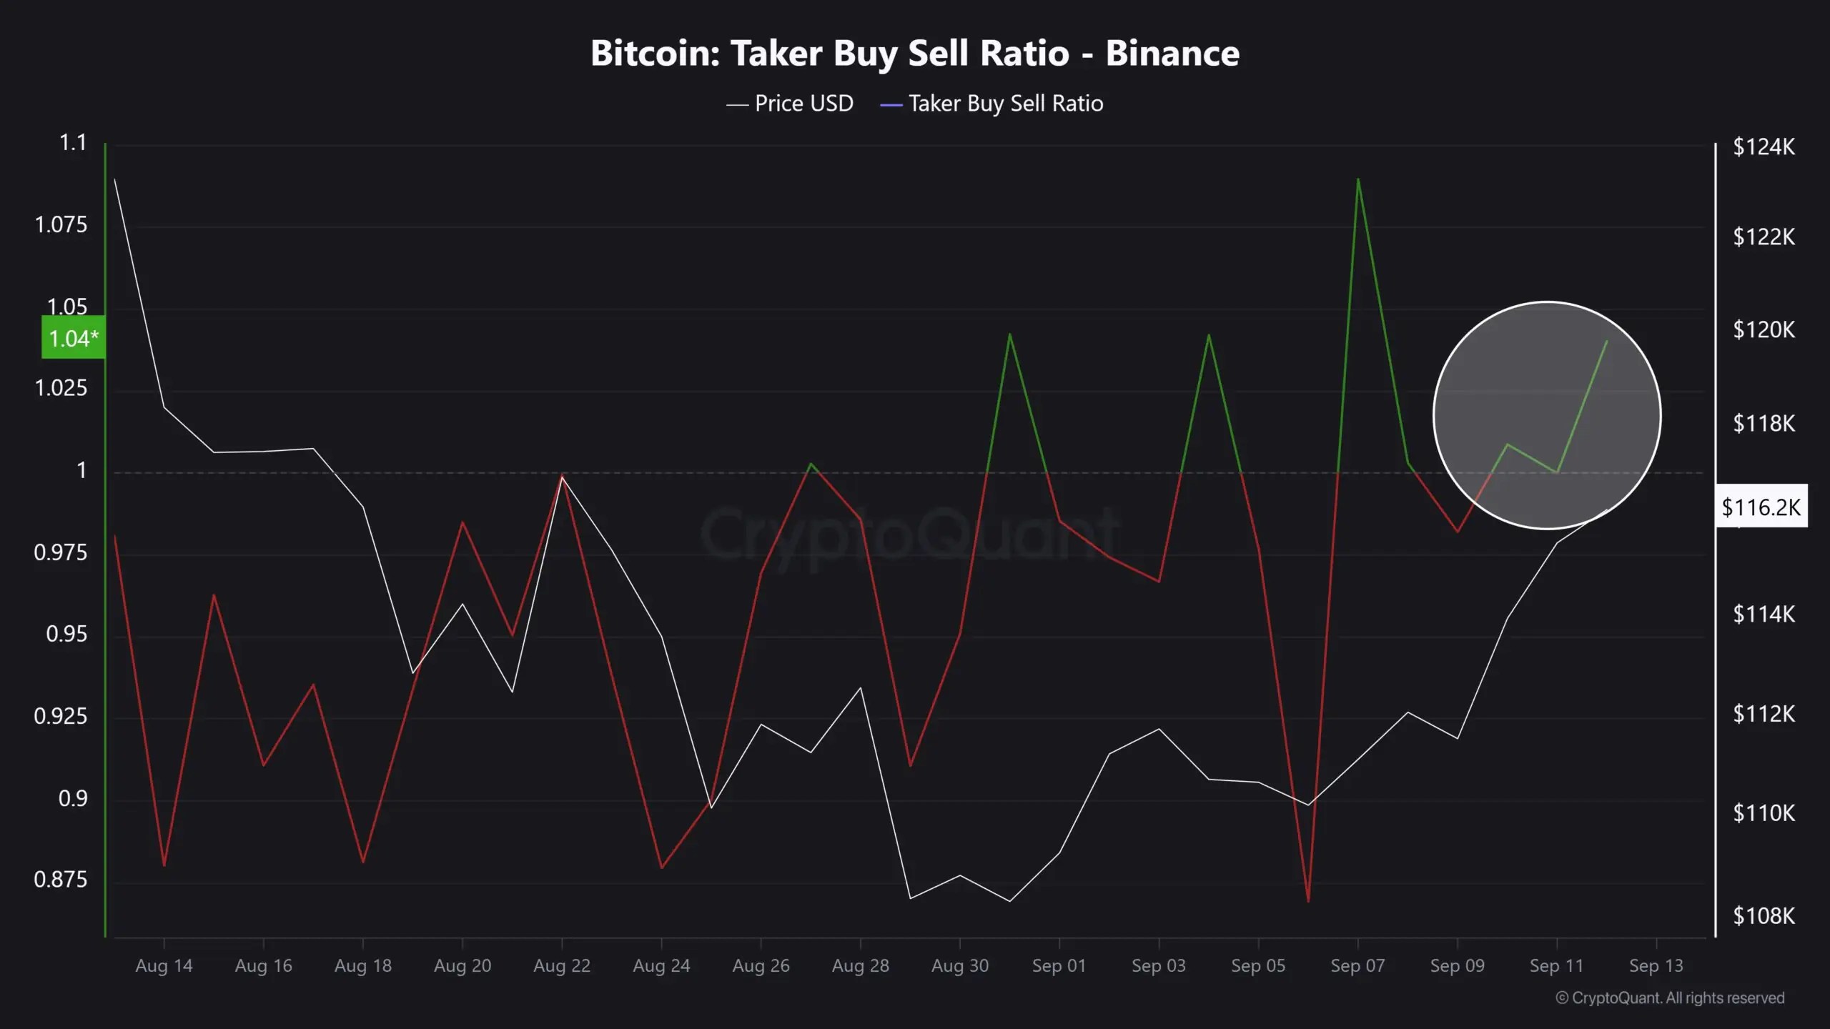Select the Sep 01 date label

coord(1059,965)
